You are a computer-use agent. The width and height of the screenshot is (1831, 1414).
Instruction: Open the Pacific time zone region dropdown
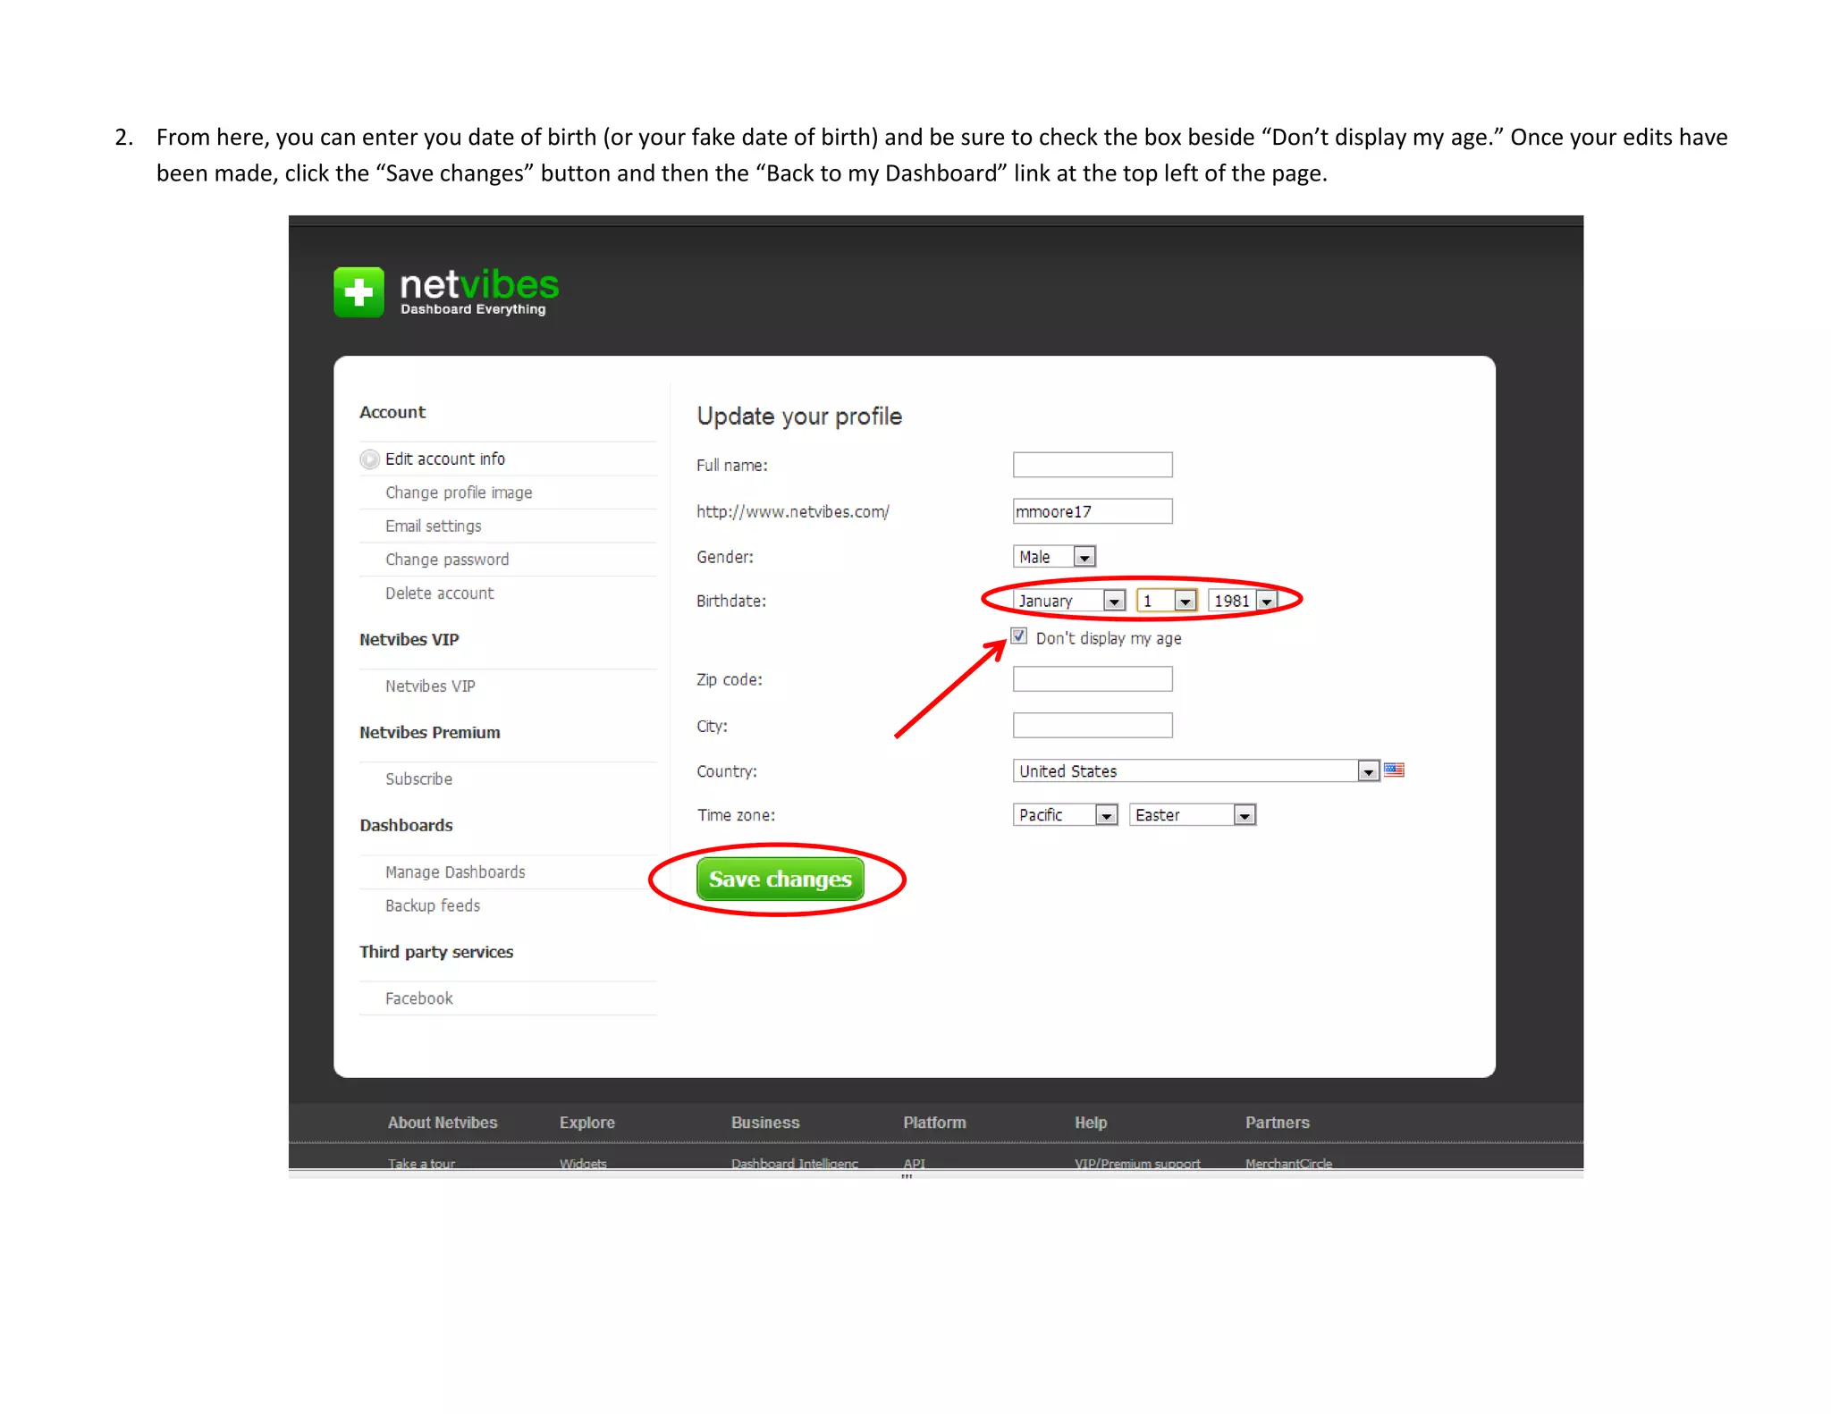click(x=1065, y=815)
